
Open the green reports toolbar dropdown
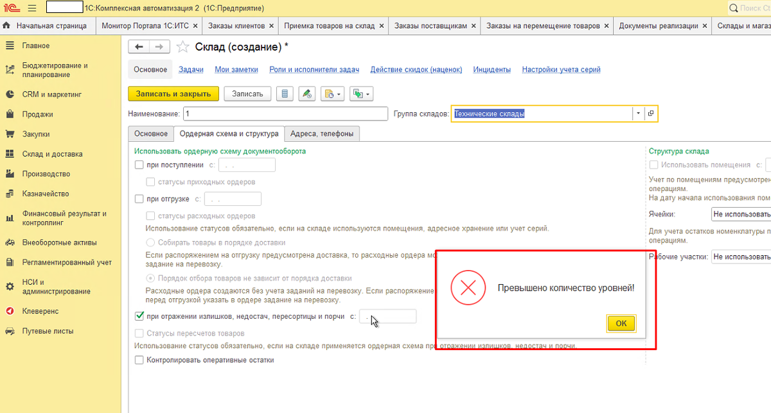point(361,94)
